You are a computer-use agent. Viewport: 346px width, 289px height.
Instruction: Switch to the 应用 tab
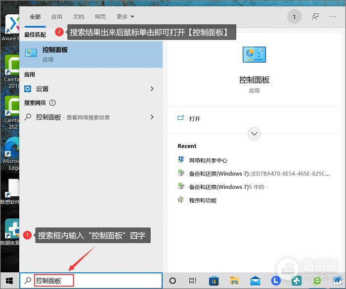point(57,17)
